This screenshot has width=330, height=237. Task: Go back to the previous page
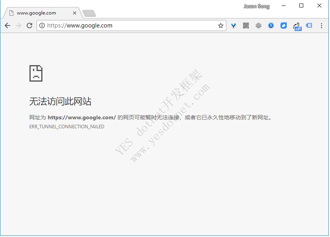[7, 26]
